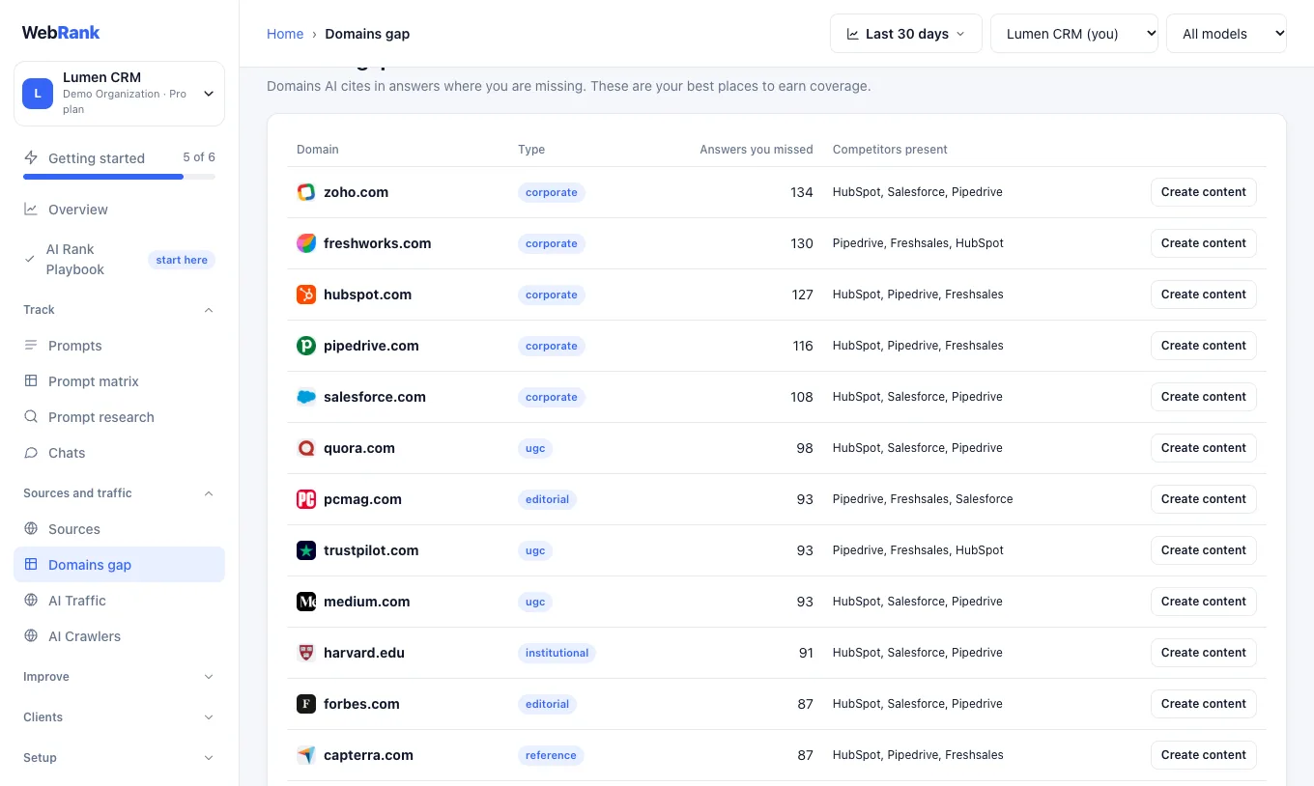
Task: Click the pcmag.com PC logo icon
Action: pyautogui.click(x=306, y=499)
